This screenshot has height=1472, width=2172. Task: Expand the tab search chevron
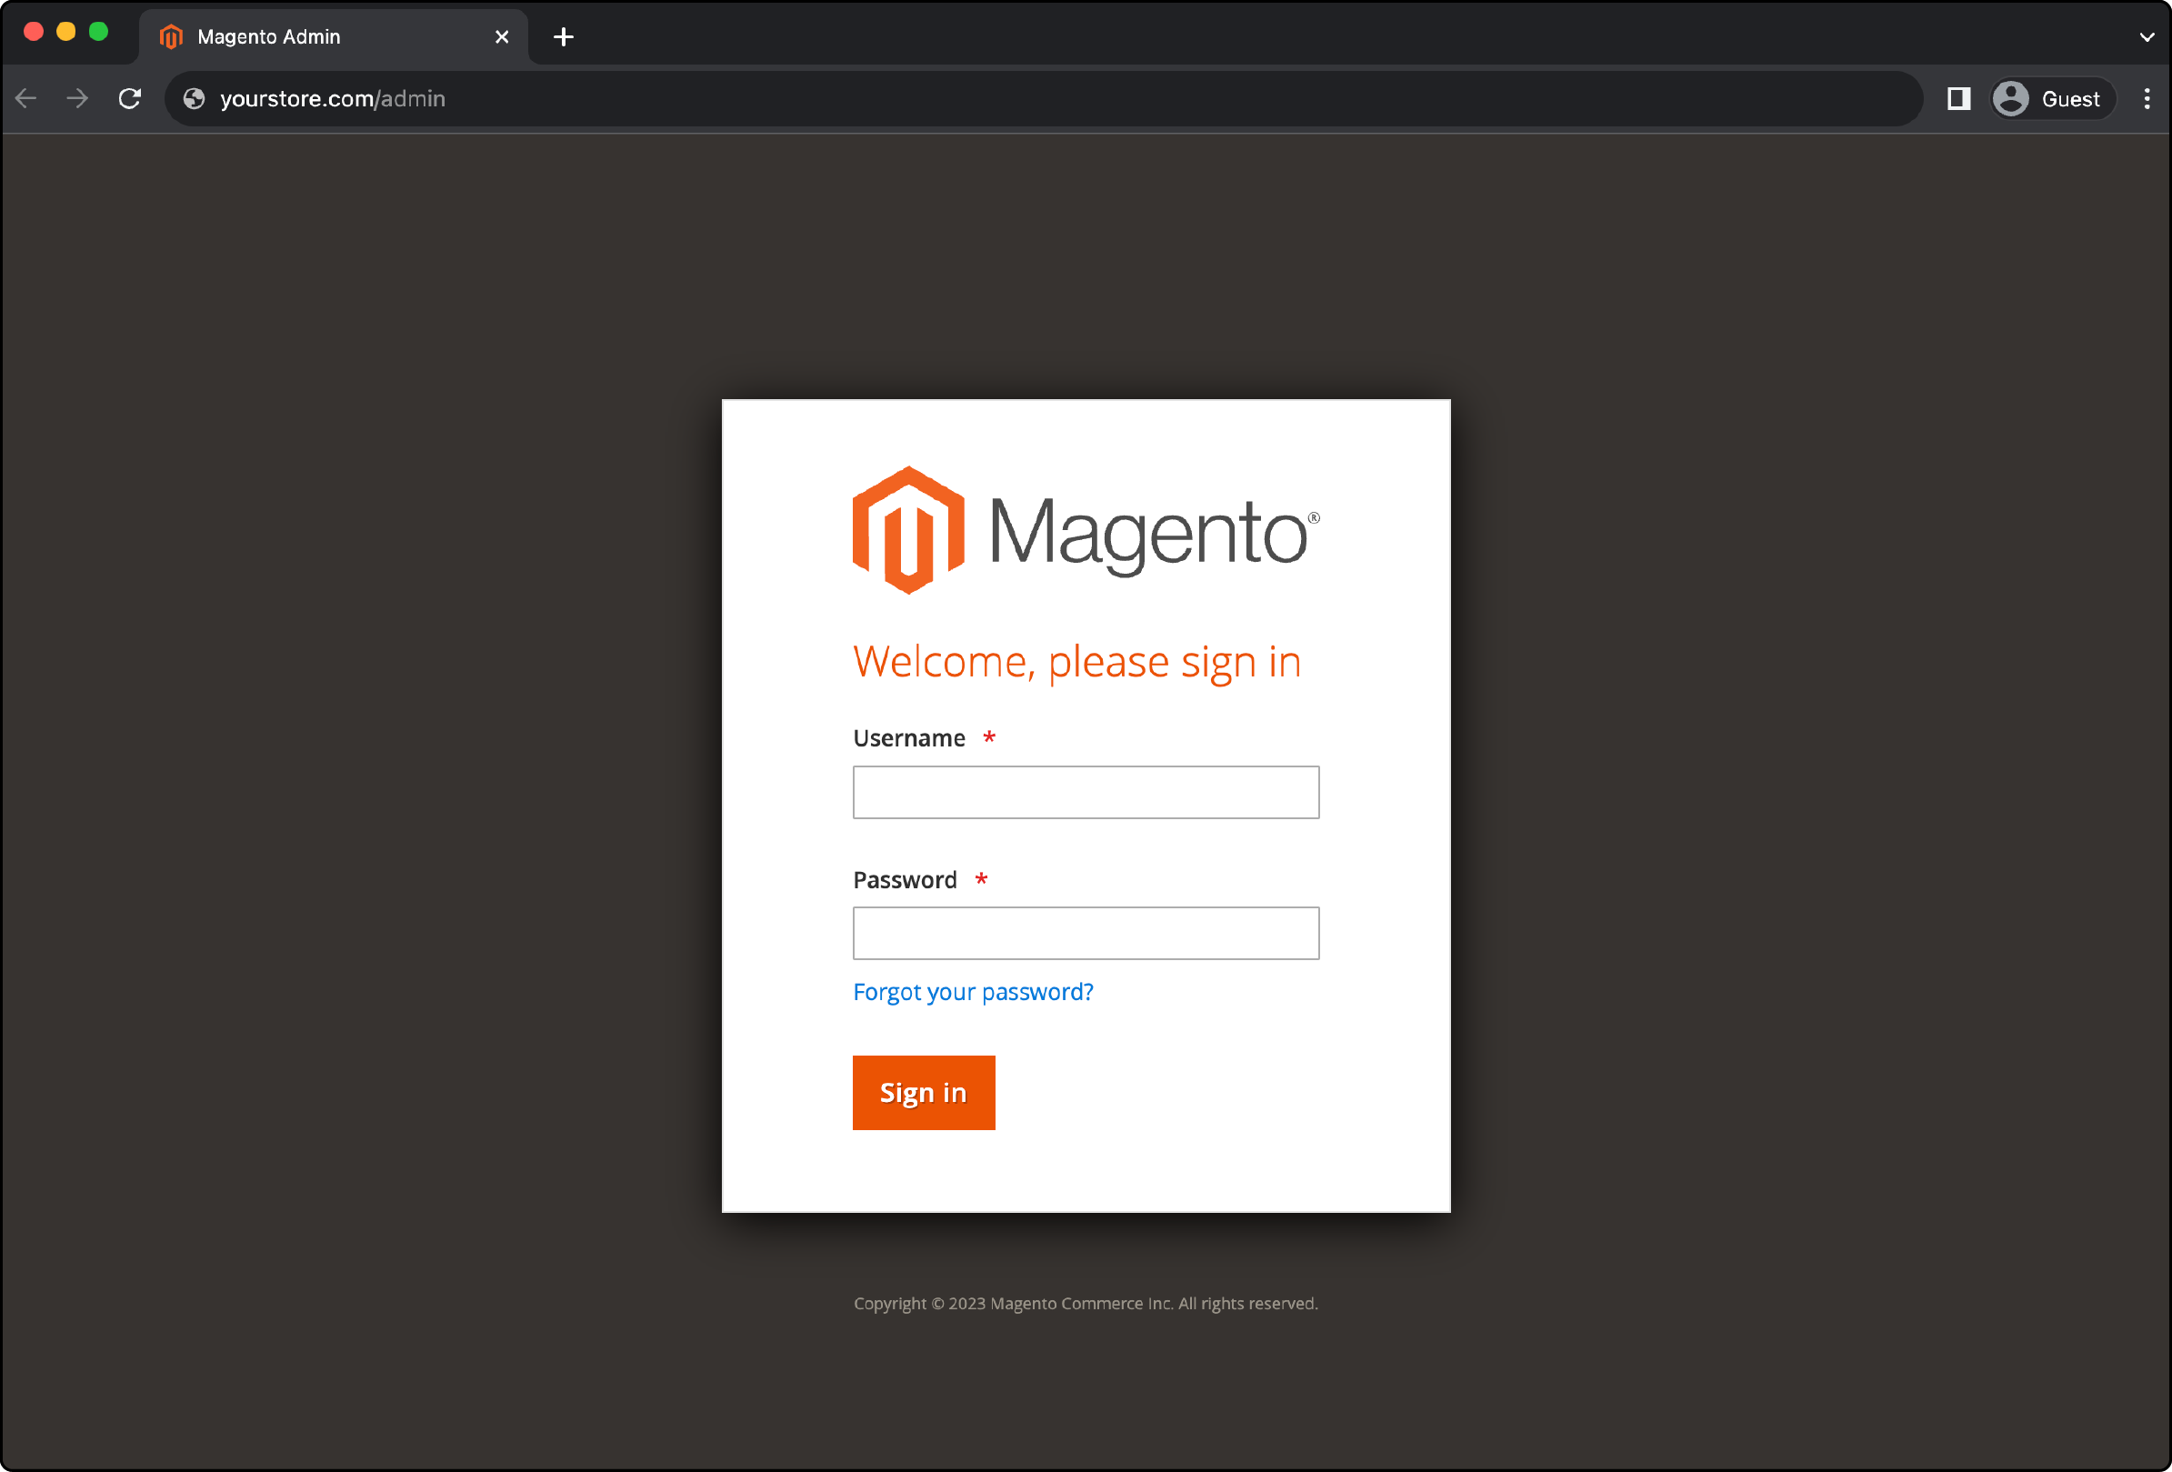click(2147, 37)
